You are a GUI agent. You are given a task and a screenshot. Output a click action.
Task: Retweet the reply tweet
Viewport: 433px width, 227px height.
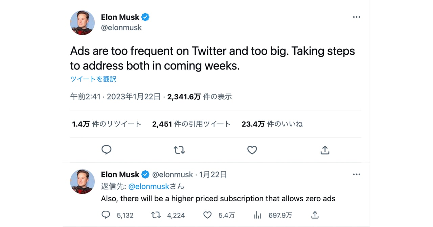(156, 215)
